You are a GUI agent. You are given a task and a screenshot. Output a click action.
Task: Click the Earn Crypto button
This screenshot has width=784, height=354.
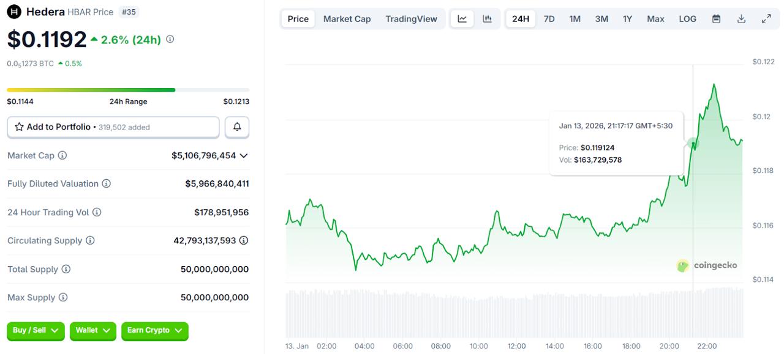point(154,331)
